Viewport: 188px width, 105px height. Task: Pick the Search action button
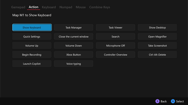(115, 36)
